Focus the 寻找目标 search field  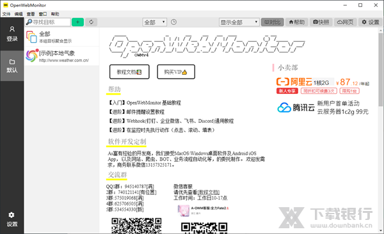tap(48, 22)
